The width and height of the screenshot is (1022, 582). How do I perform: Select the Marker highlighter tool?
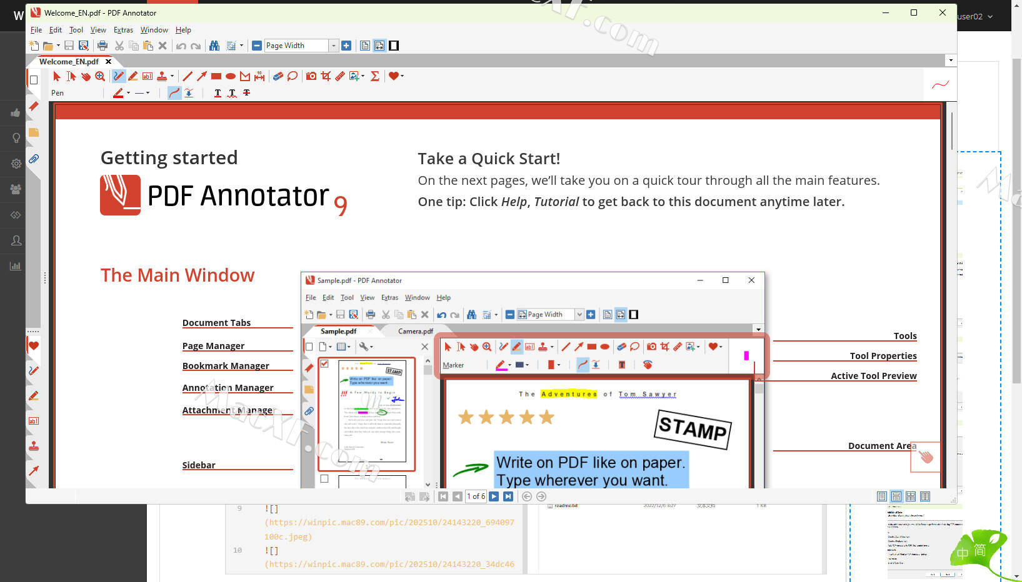click(x=133, y=76)
